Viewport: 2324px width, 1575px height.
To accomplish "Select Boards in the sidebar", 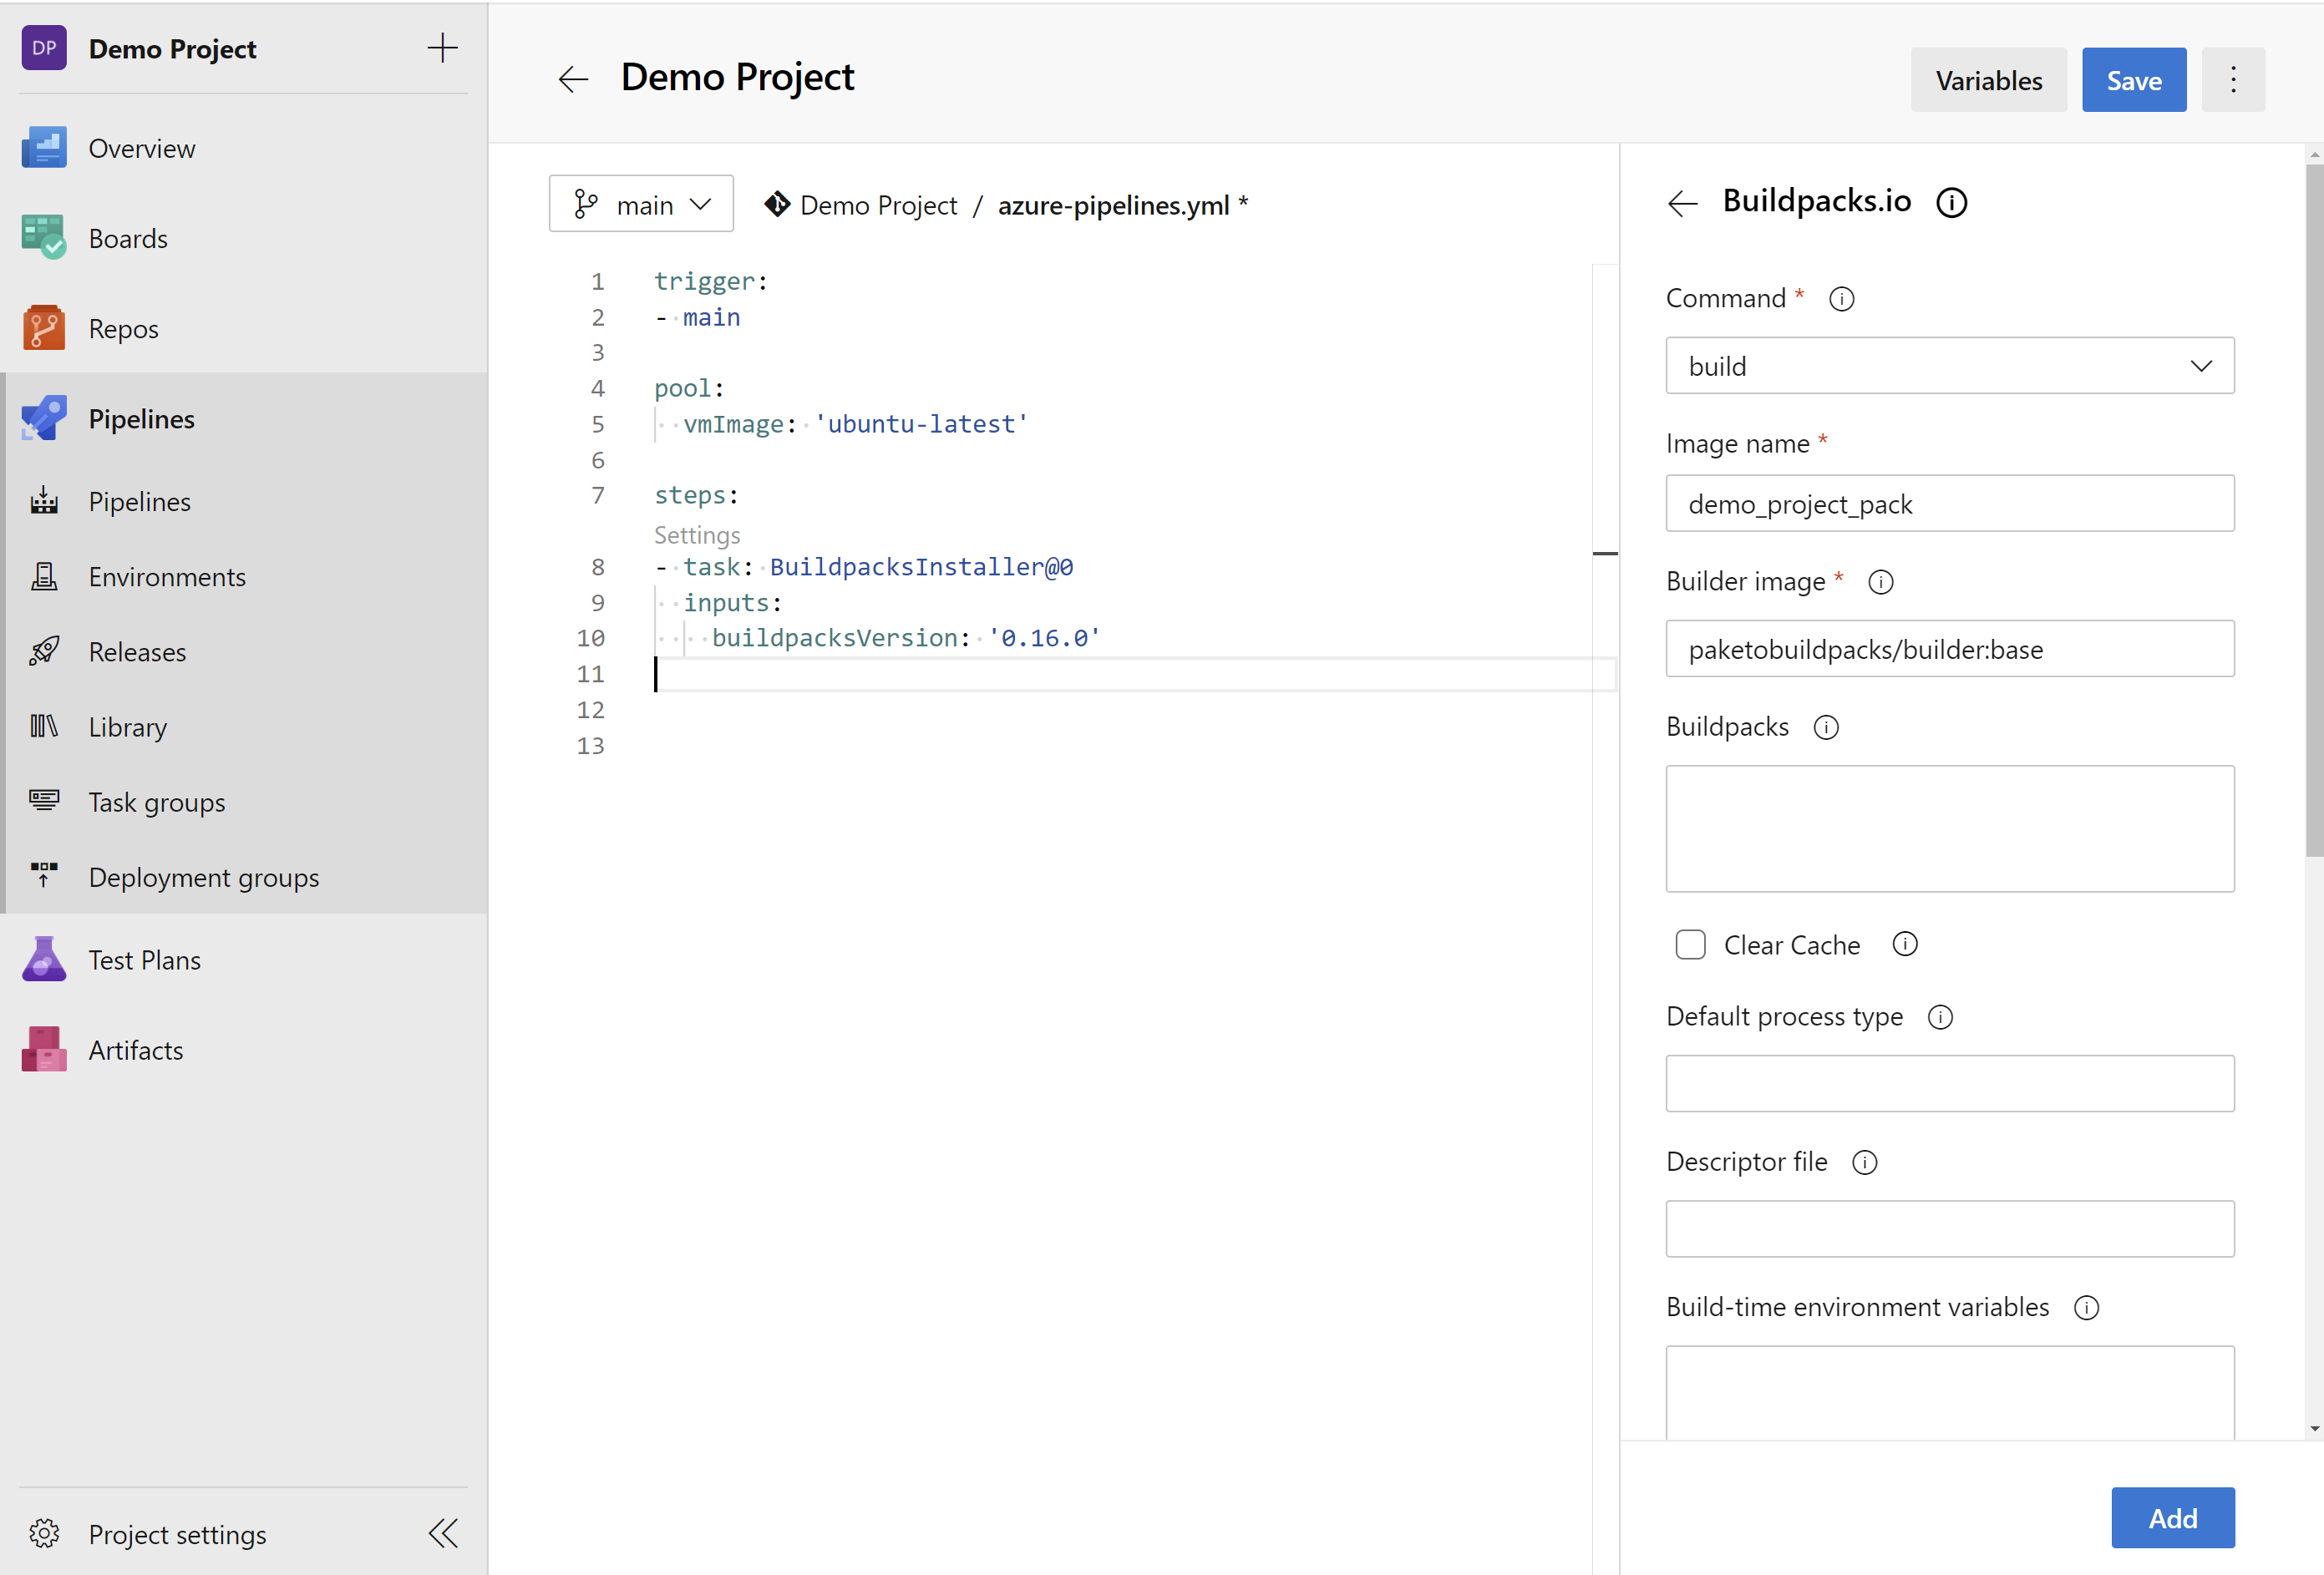I will pyautogui.click(x=128, y=238).
